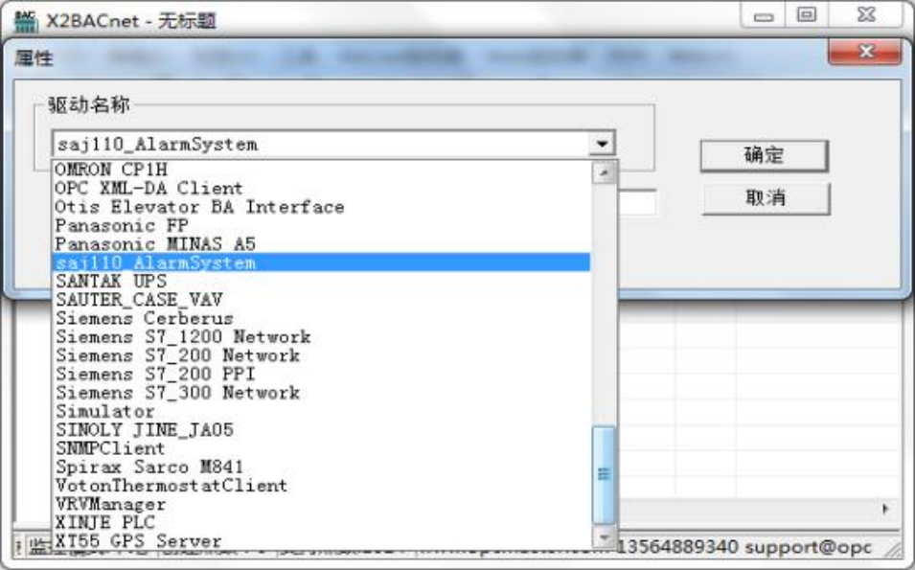Choose OPC XML-DA Client driver
The width and height of the screenshot is (915, 570).
point(322,189)
